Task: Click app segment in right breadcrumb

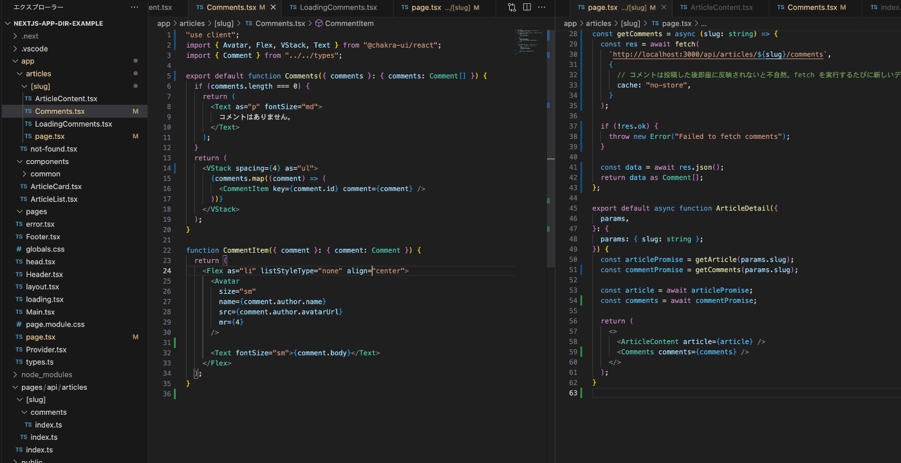Action: [570, 23]
